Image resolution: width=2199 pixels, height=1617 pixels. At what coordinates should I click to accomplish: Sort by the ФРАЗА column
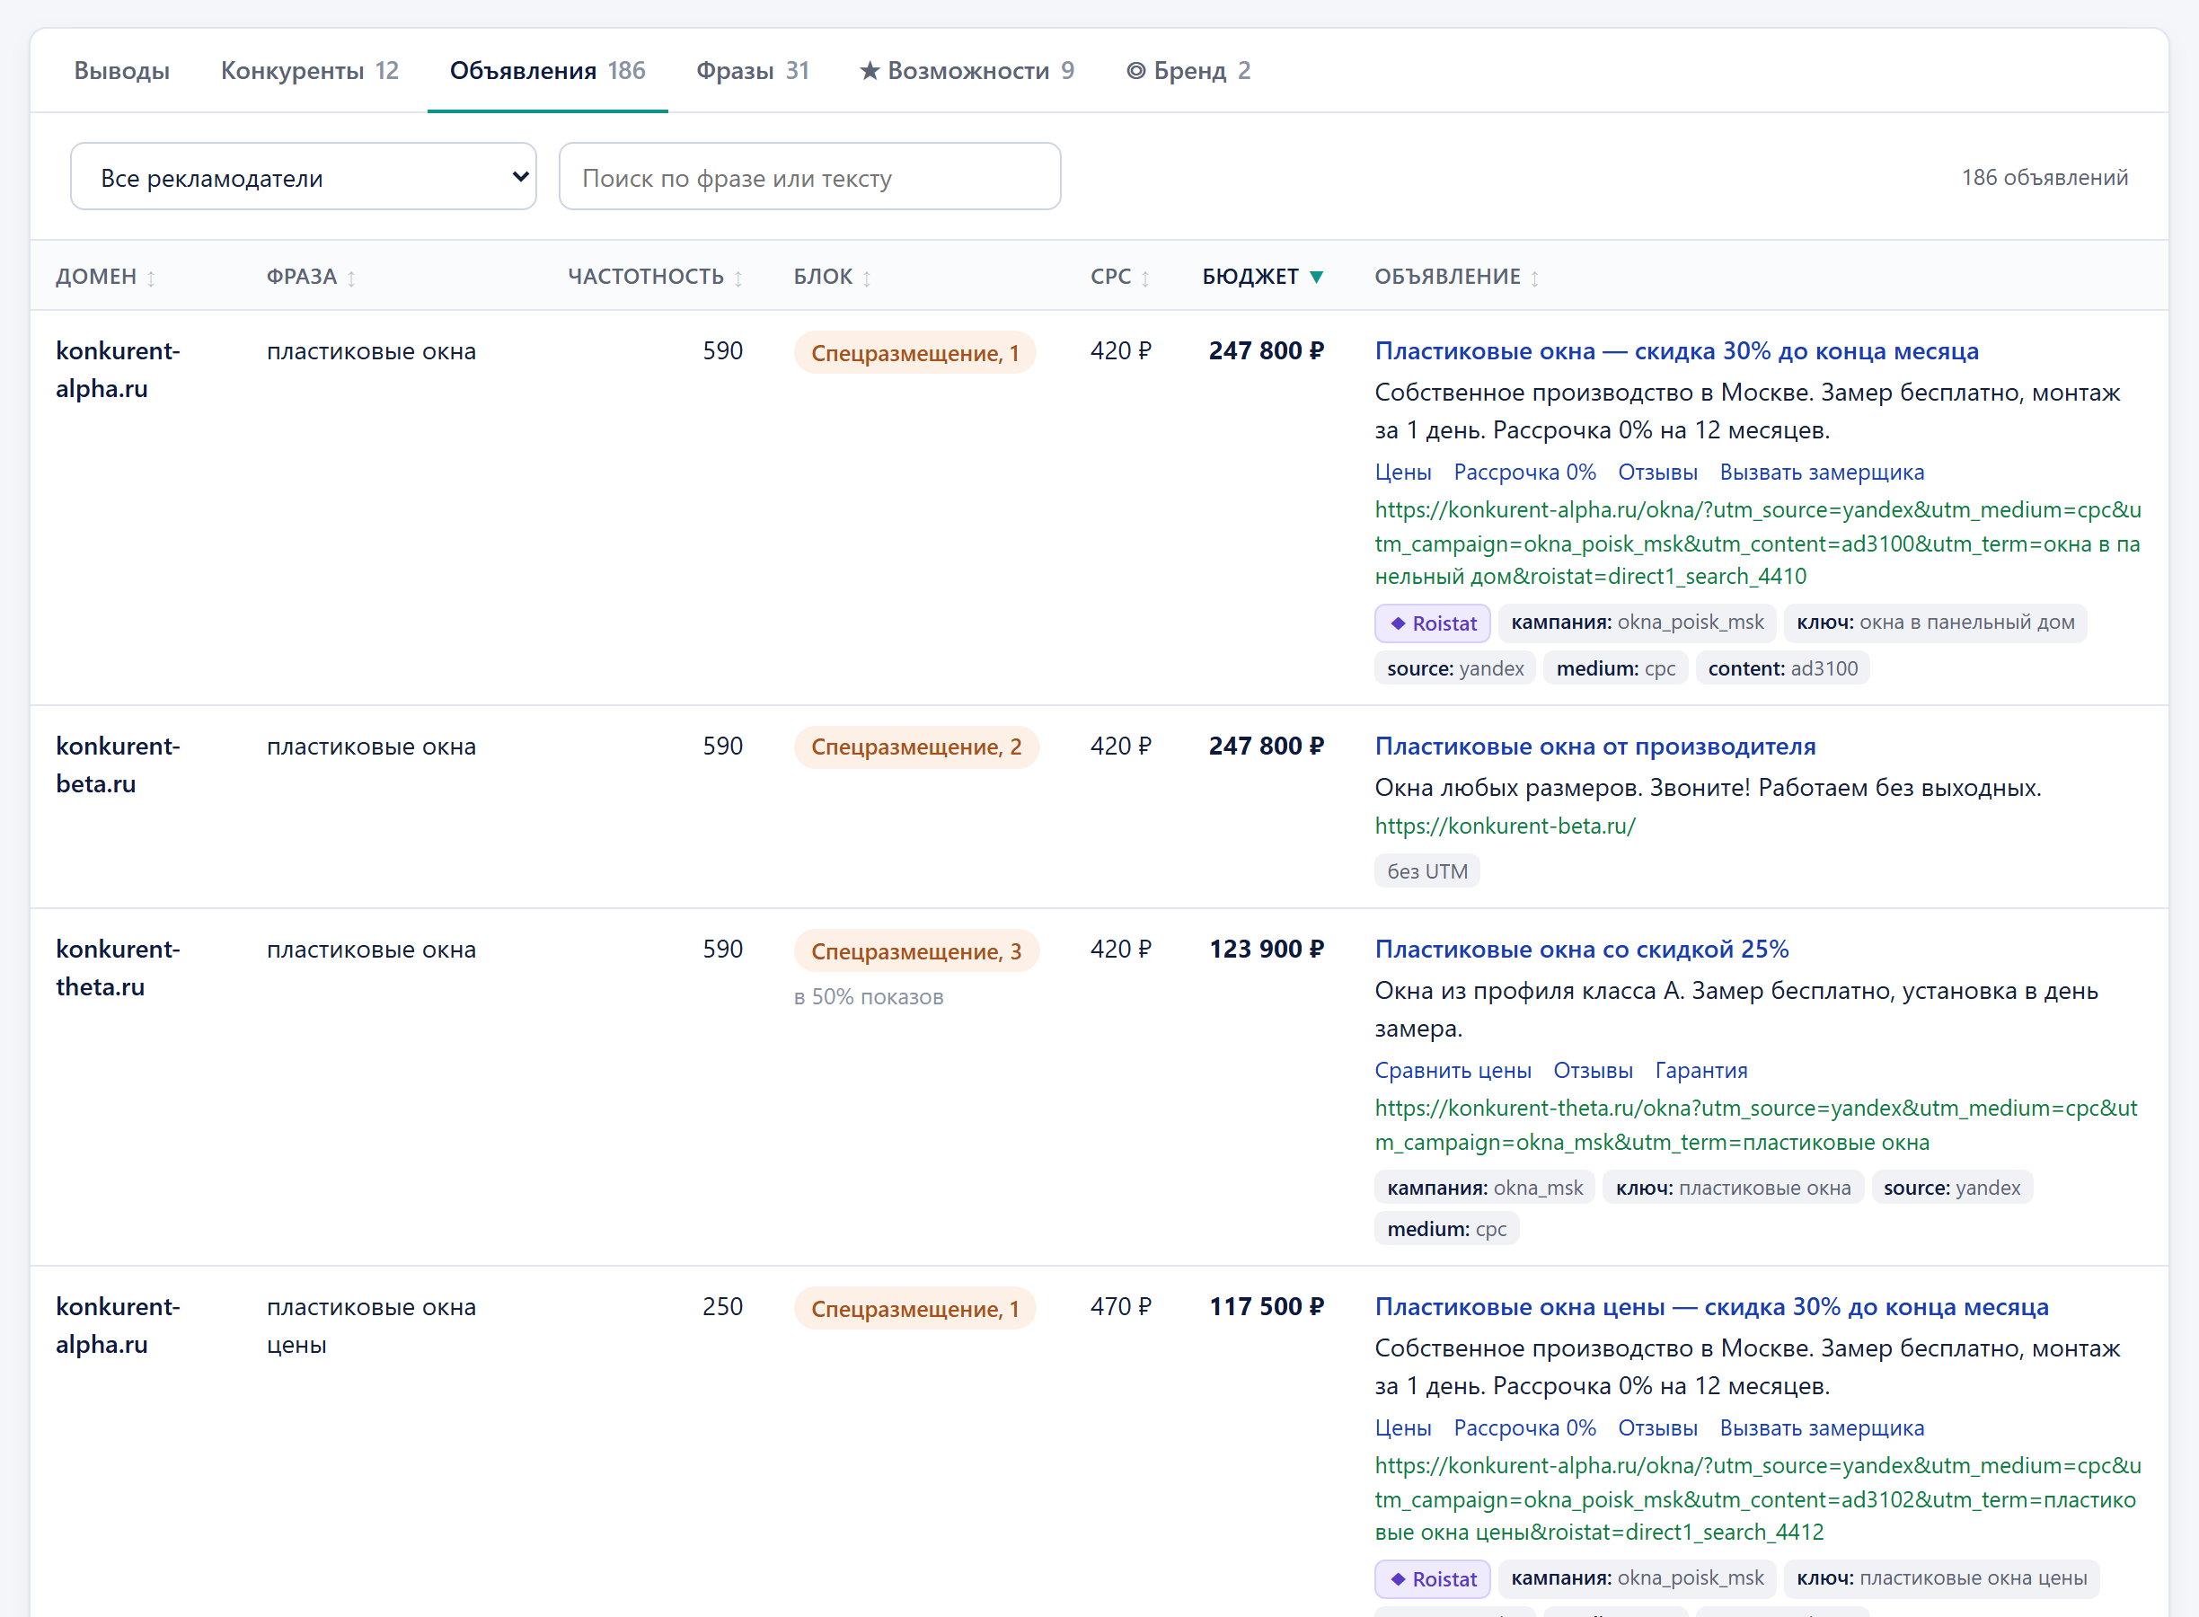tap(311, 277)
